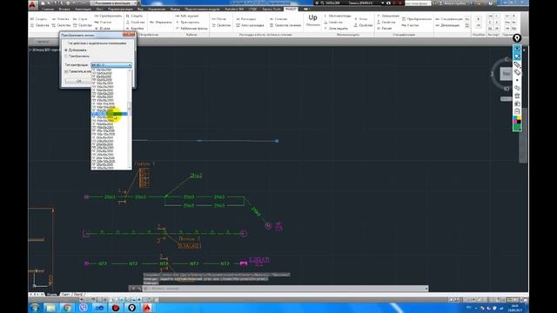Viewport: 557px width, 313px height.
Task: Open the Windows Start button
Action: click(35, 308)
